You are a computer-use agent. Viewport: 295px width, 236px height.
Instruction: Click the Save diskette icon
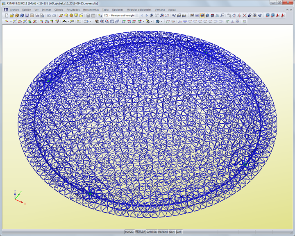coord(27,16)
